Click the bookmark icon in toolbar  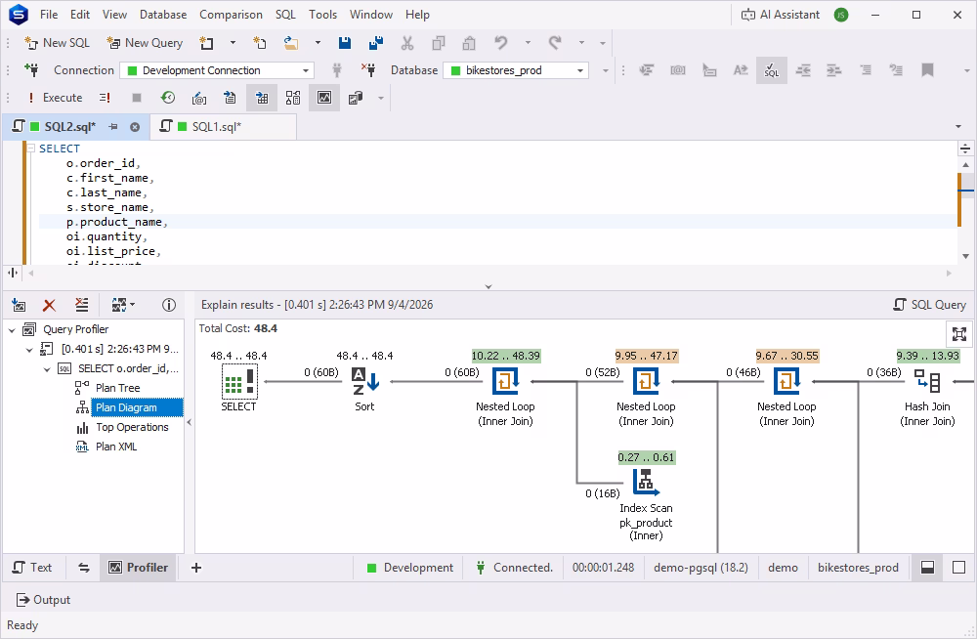pyautogui.click(x=927, y=69)
